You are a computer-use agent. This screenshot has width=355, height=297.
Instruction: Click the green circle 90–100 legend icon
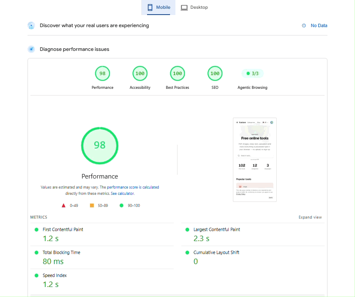point(121,205)
